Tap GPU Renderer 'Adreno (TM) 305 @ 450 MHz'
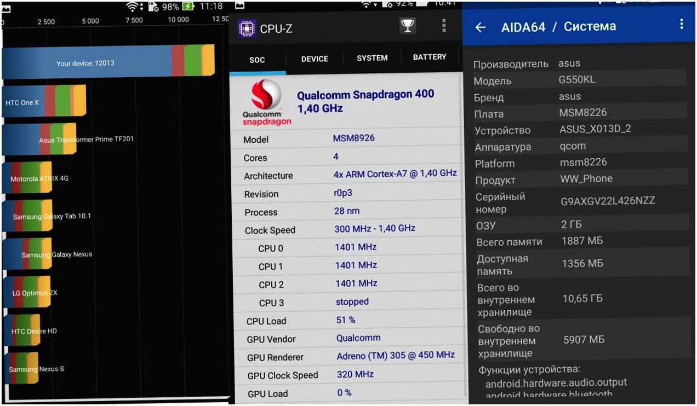 [x=396, y=355]
